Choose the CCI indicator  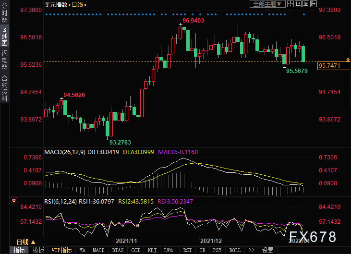click(136, 250)
